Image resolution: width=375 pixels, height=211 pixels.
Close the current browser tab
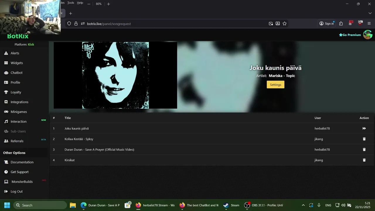point(62,13)
